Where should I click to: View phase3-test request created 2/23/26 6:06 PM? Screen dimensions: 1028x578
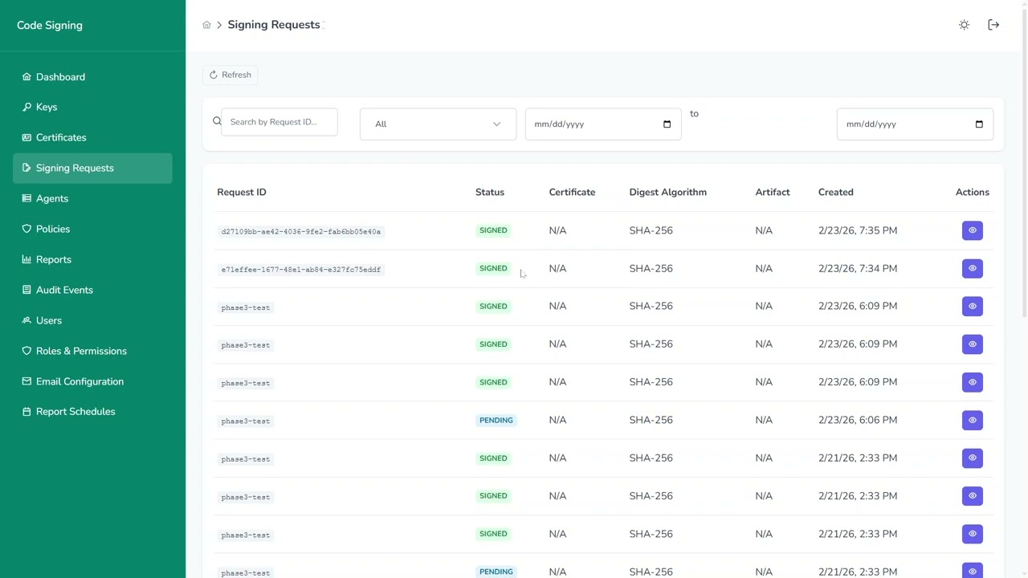pos(973,420)
